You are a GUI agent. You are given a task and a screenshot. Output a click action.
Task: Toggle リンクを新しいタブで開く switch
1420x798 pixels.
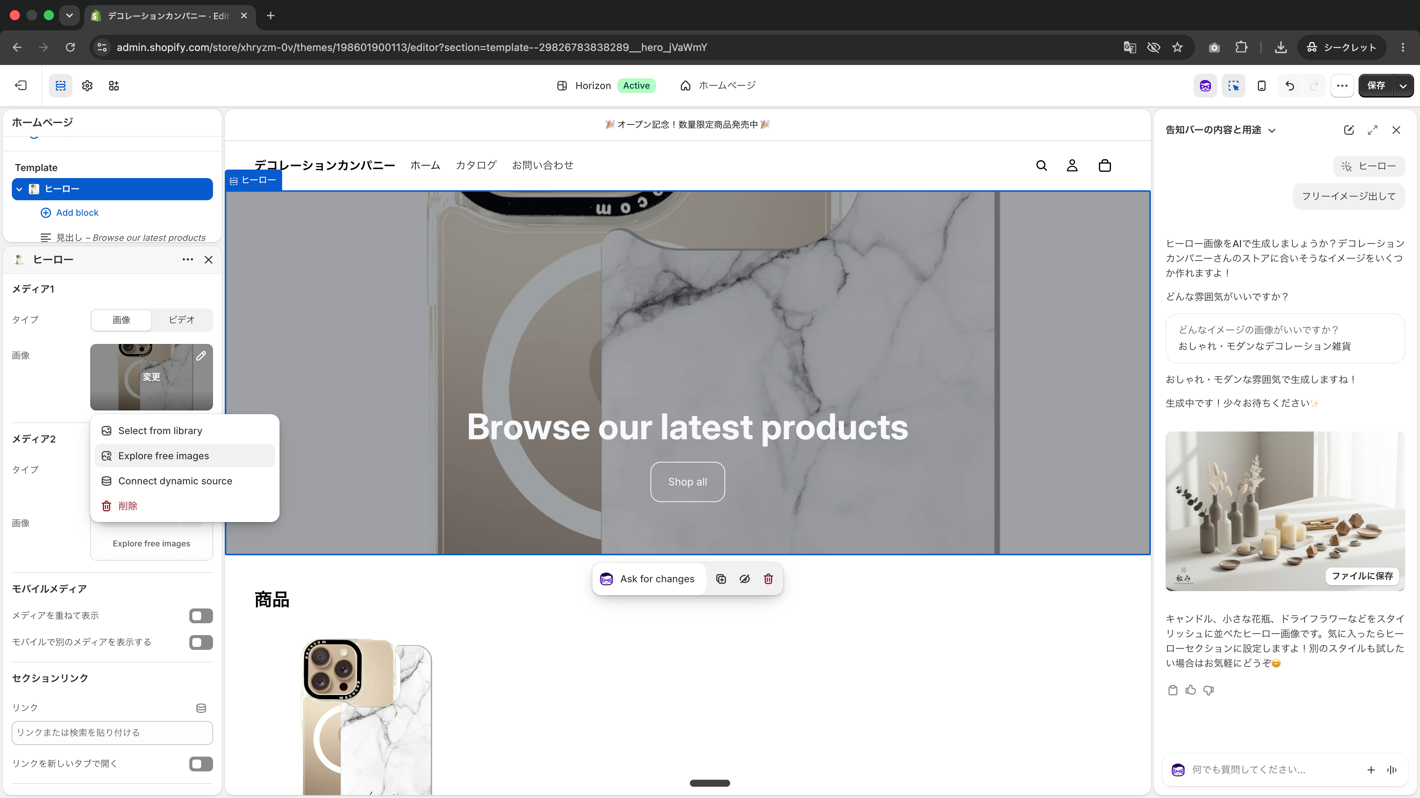pyautogui.click(x=201, y=764)
